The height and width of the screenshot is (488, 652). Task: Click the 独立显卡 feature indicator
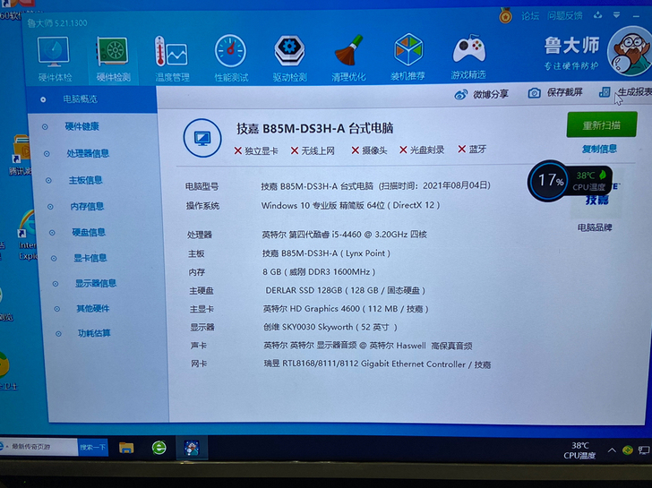click(x=256, y=150)
